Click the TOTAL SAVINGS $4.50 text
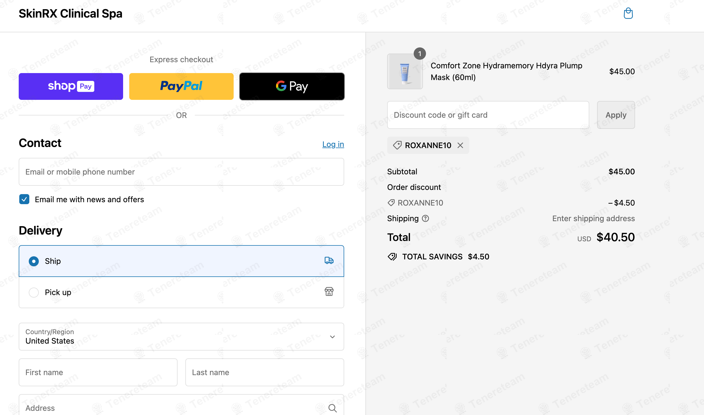The image size is (704, 415). coord(446,256)
